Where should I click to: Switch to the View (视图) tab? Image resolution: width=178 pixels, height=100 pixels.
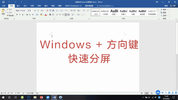[x=60, y=6]
